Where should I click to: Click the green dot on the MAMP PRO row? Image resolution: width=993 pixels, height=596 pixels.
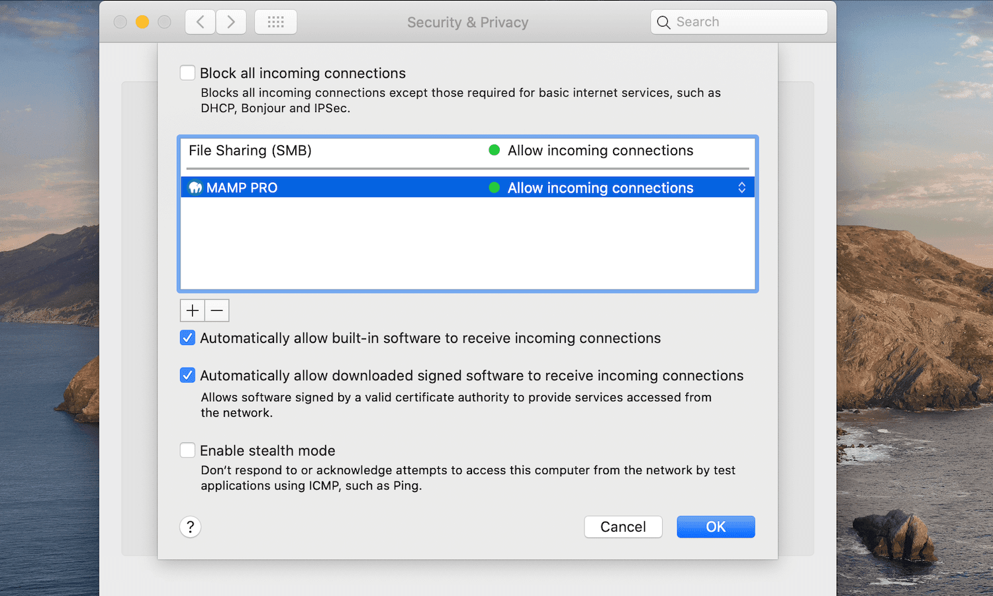[x=494, y=187]
